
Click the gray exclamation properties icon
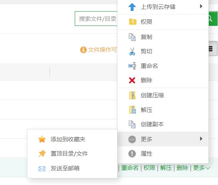coord(132,154)
